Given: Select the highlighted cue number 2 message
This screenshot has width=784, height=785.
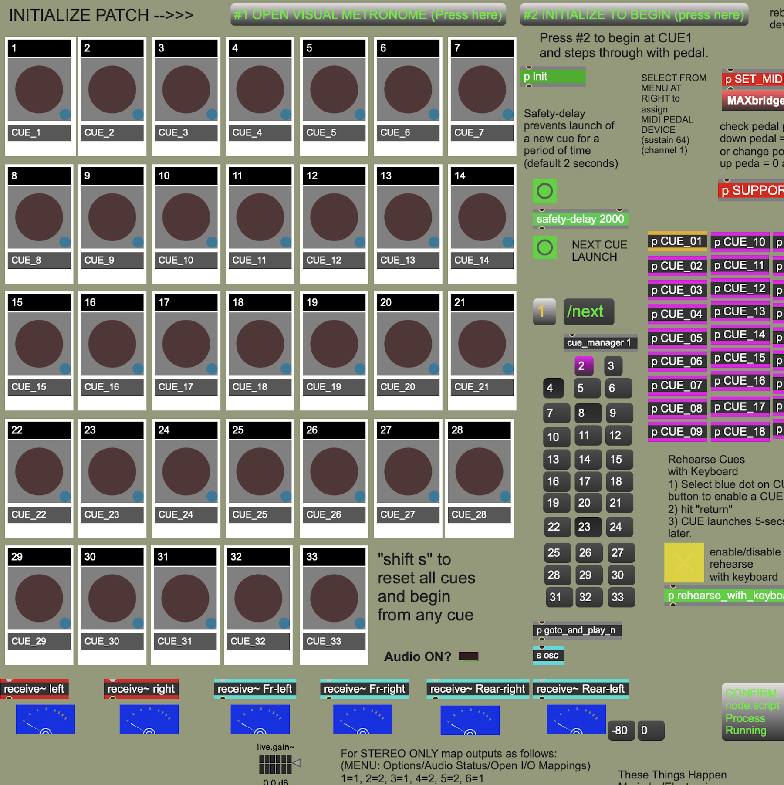Looking at the screenshot, I should 582,366.
